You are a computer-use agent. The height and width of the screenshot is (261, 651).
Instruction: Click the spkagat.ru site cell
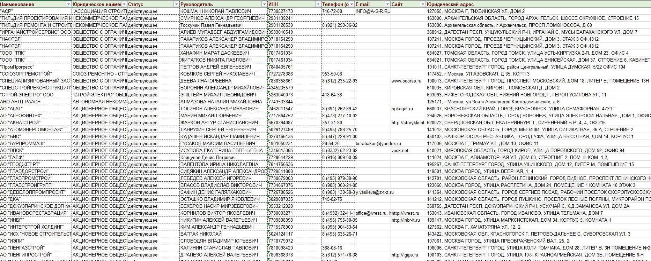[408, 109]
